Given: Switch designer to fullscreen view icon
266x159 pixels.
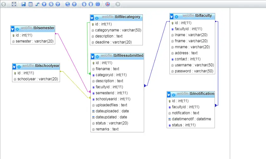Looking at the screenshot, I should pos(14,4).
